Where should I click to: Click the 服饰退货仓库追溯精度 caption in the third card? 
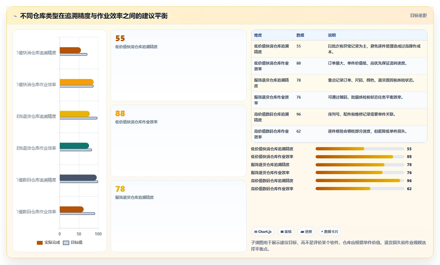coord(134,198)
